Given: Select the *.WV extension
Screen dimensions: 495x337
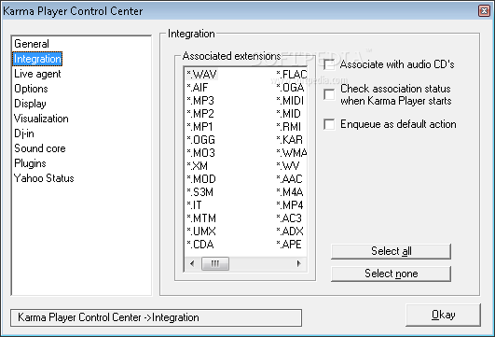Looking at the screenshot, I should tap(288, 166).
